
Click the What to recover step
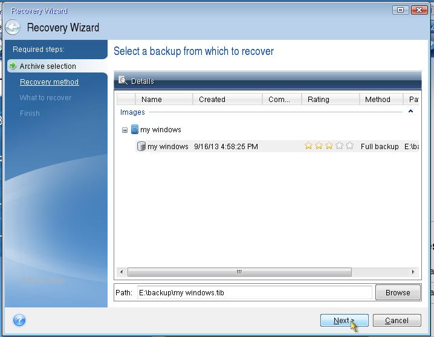[45, 98]
